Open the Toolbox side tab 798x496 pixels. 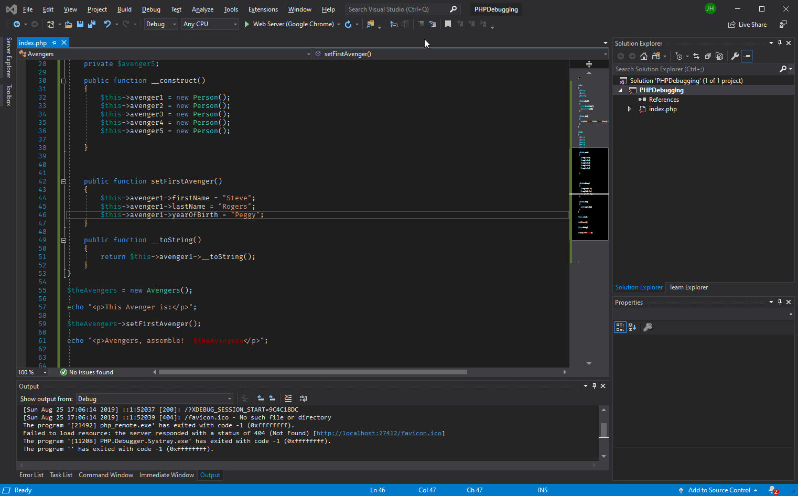click(8, 95)
